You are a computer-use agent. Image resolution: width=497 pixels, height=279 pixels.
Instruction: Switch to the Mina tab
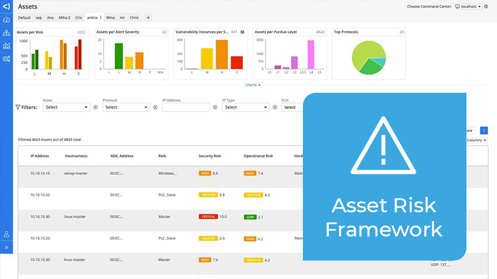click(x=110, y=18)
